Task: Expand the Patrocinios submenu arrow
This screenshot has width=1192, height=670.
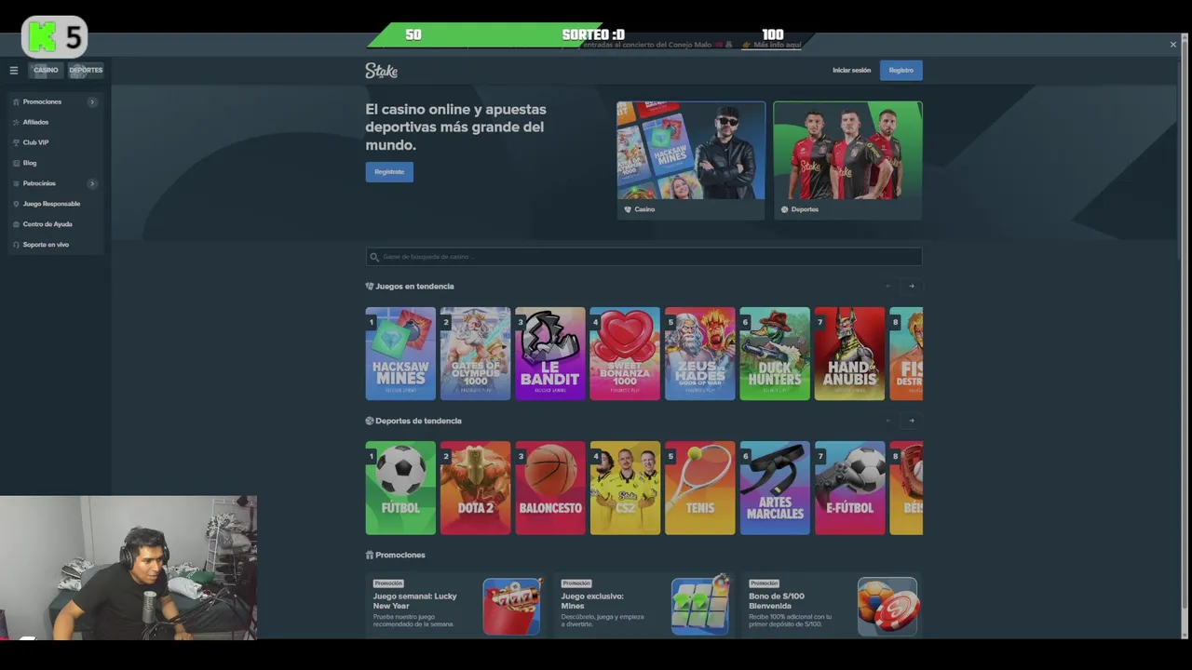Action: (x=91, y=183)
